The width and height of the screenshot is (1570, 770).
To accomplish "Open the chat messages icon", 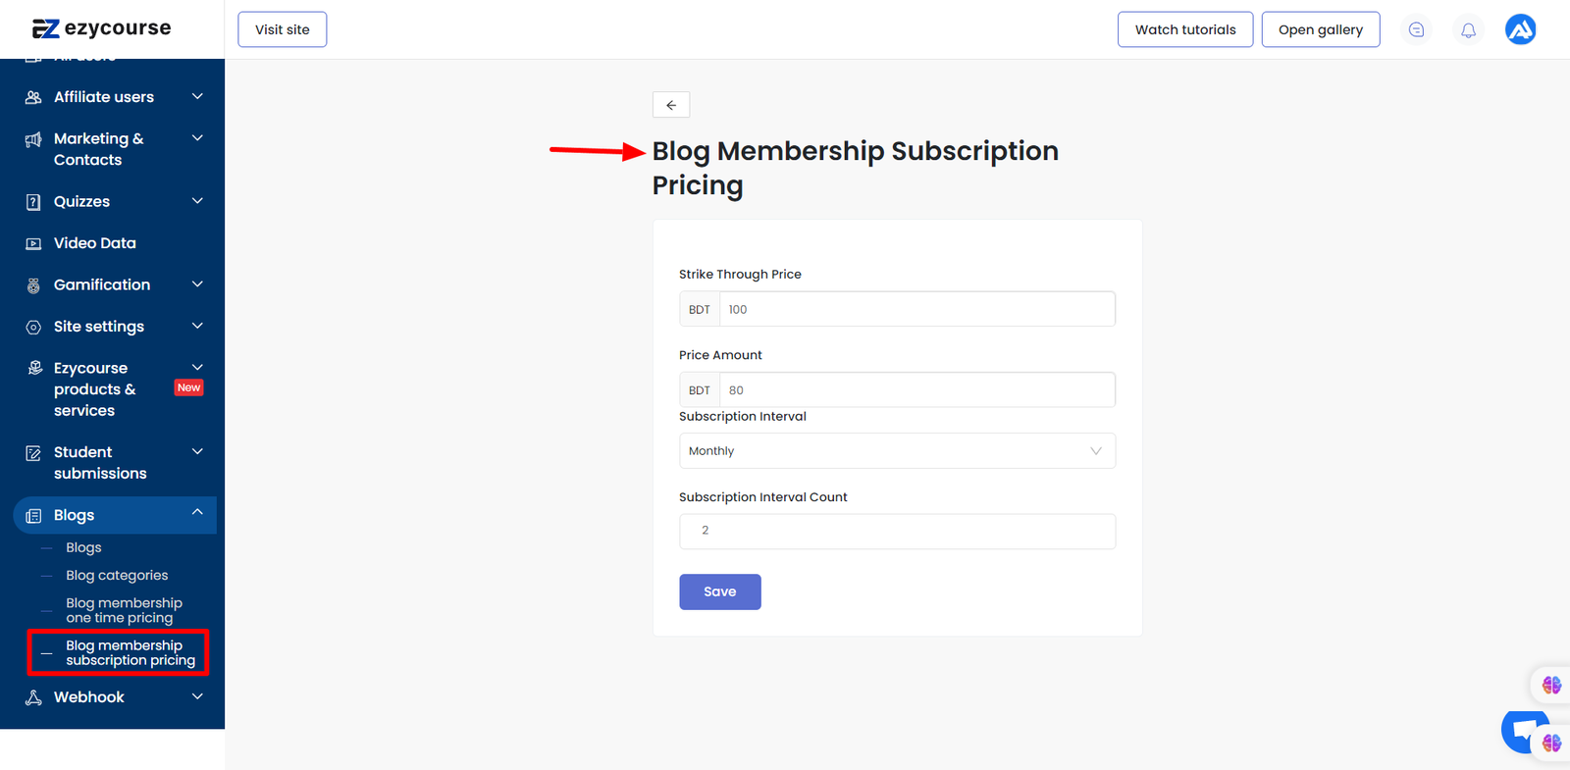I will pos(1416,30).
